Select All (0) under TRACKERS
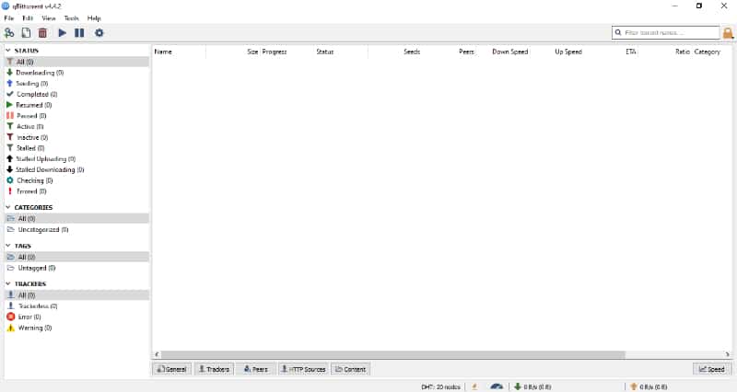This screenshot has height=392, width=737. pos(77,295)
